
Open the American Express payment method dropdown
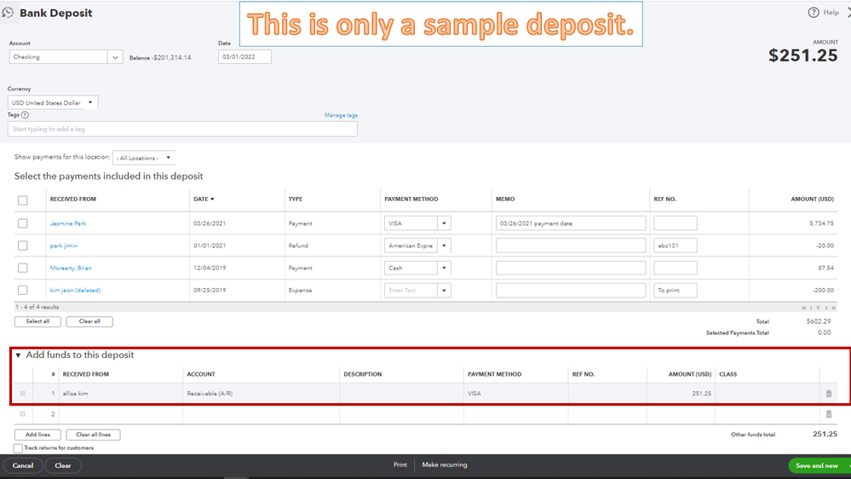click(444, 245)
